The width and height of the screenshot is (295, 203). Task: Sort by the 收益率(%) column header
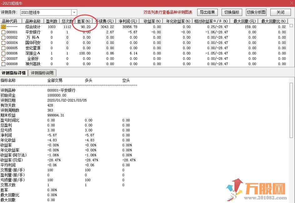point(151,21)
